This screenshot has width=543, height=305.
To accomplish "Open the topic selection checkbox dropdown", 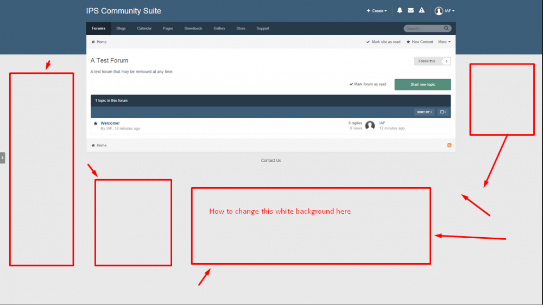I will point(443,112).
